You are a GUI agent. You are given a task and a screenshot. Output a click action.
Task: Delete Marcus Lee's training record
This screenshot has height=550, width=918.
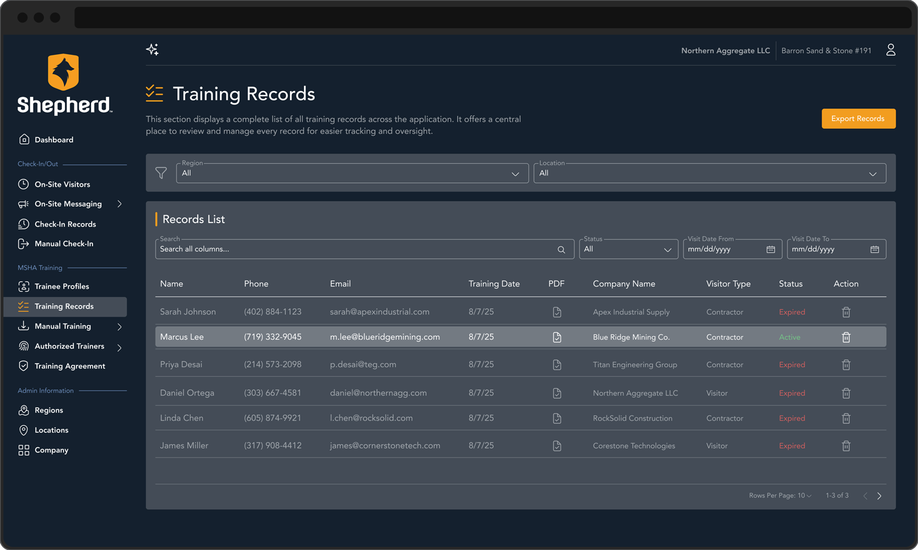coord(846,337)
